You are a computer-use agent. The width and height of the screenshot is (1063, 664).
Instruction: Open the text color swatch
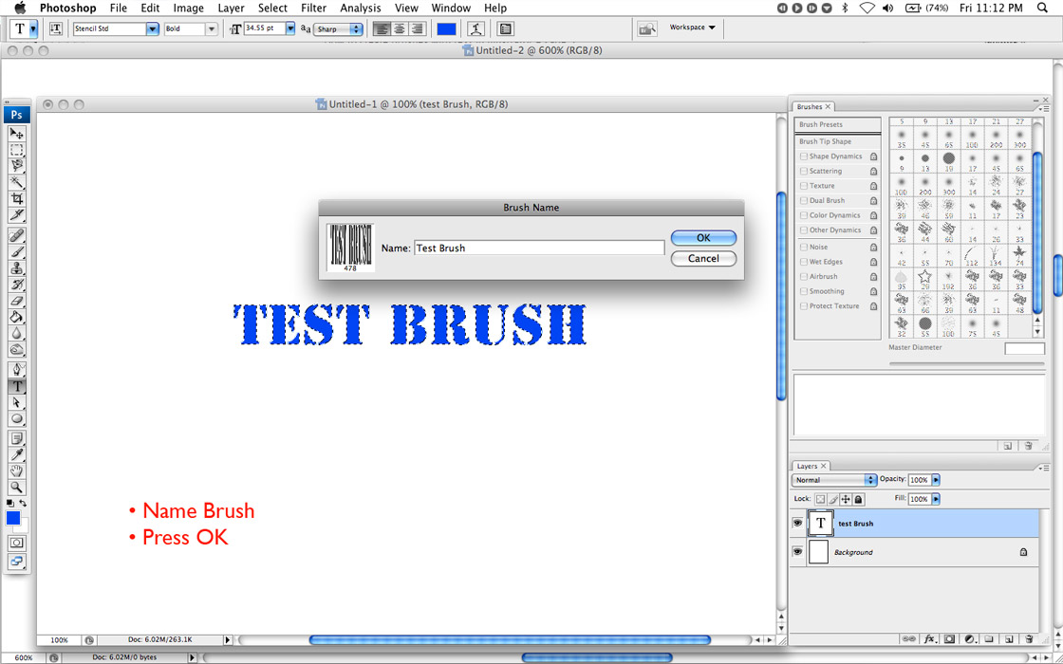[446, 29]
